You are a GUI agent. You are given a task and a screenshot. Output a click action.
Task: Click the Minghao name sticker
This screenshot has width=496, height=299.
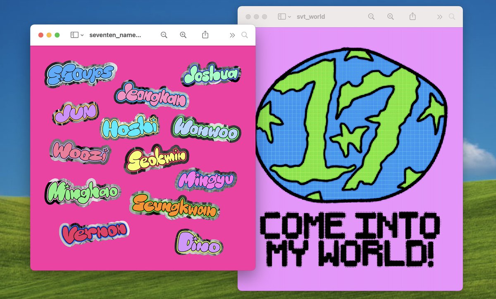[82, 192]
